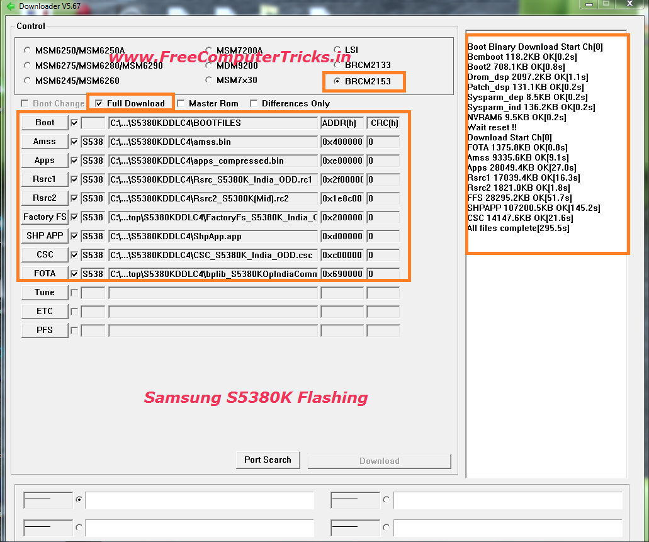Select the MSM6275/MSM6280/MSM6290 radio option
Image resolution: width=649 pixels, height=542 pixels.
pos(27,65)
